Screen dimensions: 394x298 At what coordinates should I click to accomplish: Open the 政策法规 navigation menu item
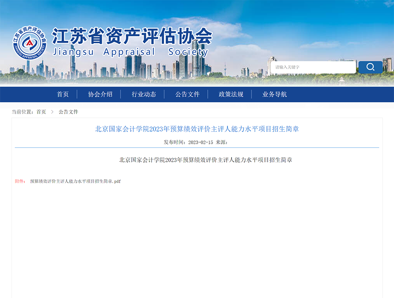click(x=231, y=95)
